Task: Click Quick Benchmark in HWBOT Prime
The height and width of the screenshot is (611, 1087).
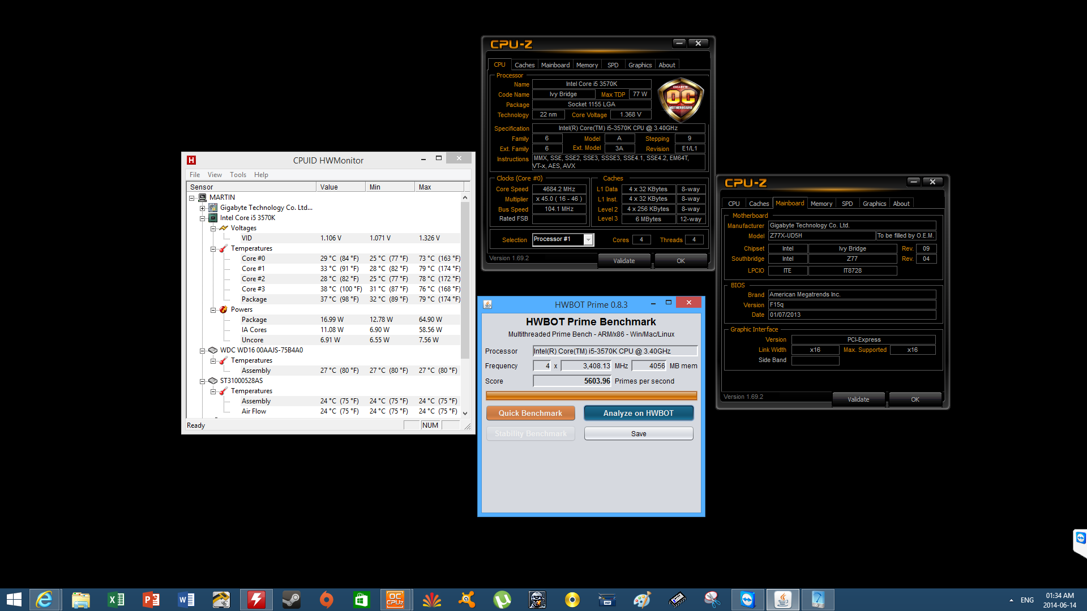Action: tap(530, 413)
